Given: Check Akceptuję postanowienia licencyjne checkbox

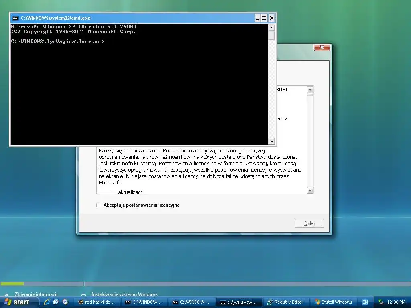Looking at the screenshot, I should click(99, 205).
